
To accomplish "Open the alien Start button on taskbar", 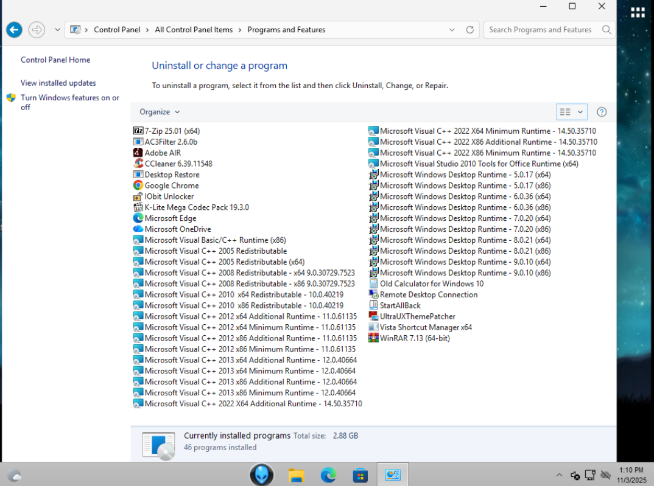I will (x=261, y=474).
